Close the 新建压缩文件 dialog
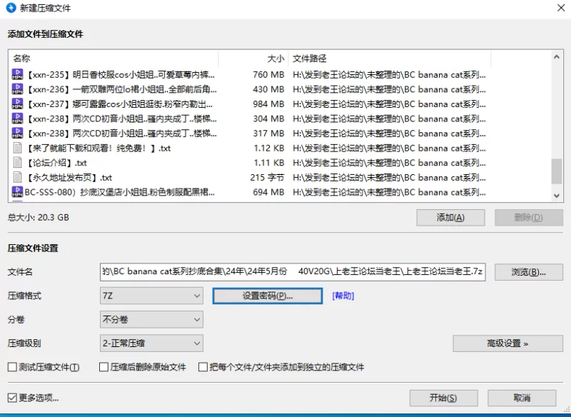Image resolution: width=571 pixels, height=417 pixels. (x=561, y=8)
